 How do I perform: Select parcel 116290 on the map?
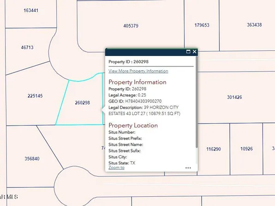(x=214, y=149)
